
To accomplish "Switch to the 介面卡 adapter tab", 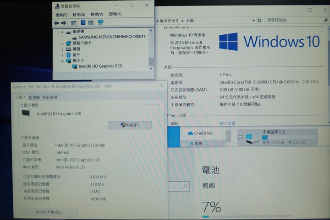I will tap(21, 97).
